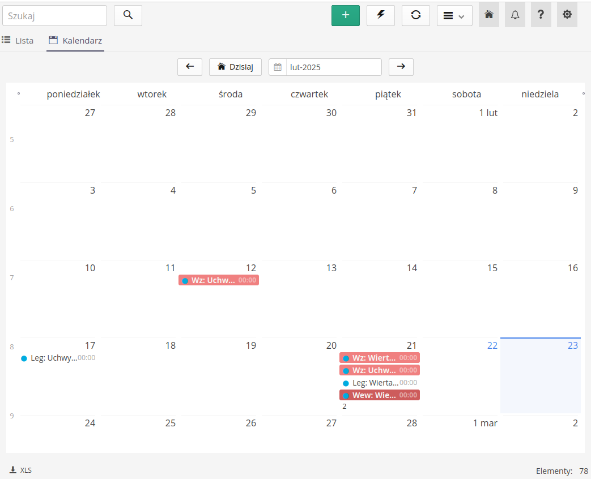
Task: Jump to today with Dzisiaj button
Action: 235,67
